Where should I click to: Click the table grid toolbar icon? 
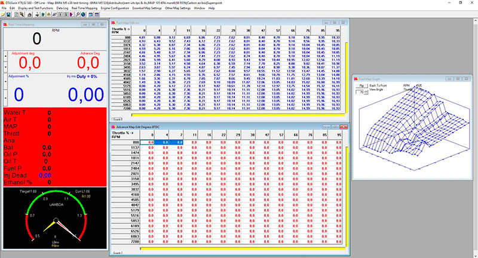[97, 14]
